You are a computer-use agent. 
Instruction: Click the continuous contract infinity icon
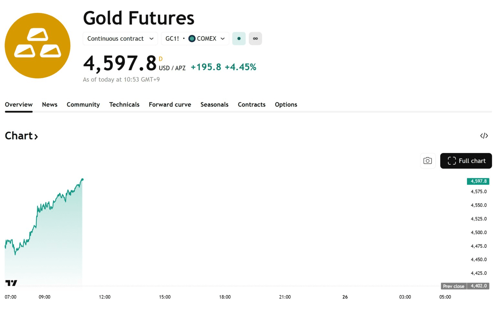[x=255, y=38]
